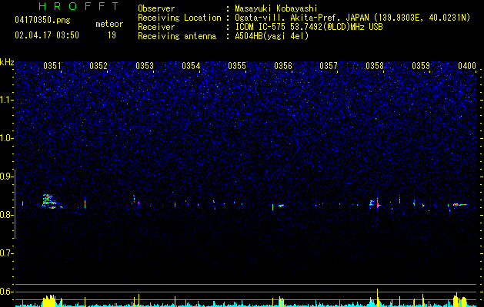This screenshot has width=484, height=307.
Task: Click the 0400 time marker
Action: (467, 66)
